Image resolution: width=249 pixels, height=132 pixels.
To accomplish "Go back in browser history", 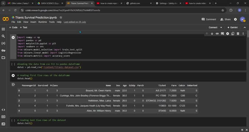I will (3, 10).
